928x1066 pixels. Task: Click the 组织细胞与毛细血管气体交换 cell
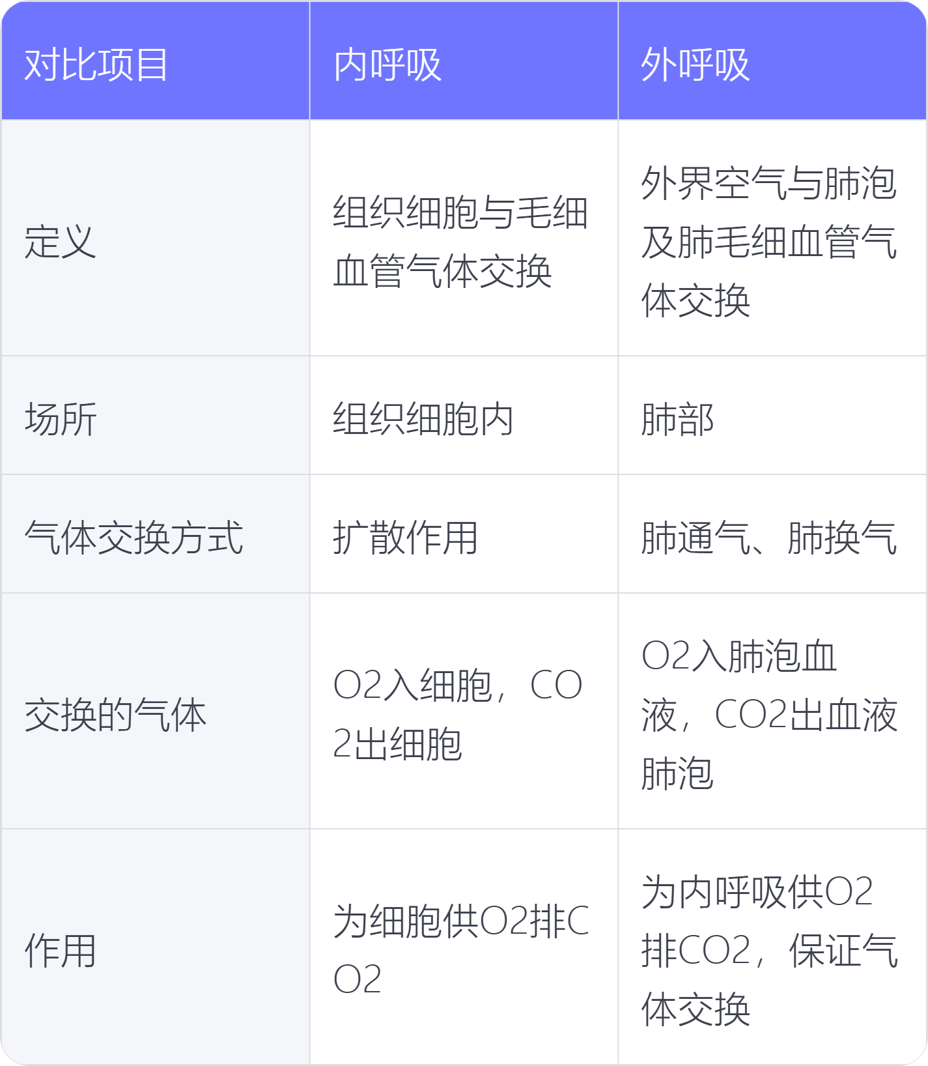(460, 242)
